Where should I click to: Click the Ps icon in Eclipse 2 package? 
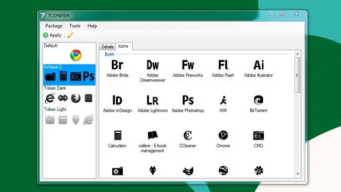pos(89,76)
